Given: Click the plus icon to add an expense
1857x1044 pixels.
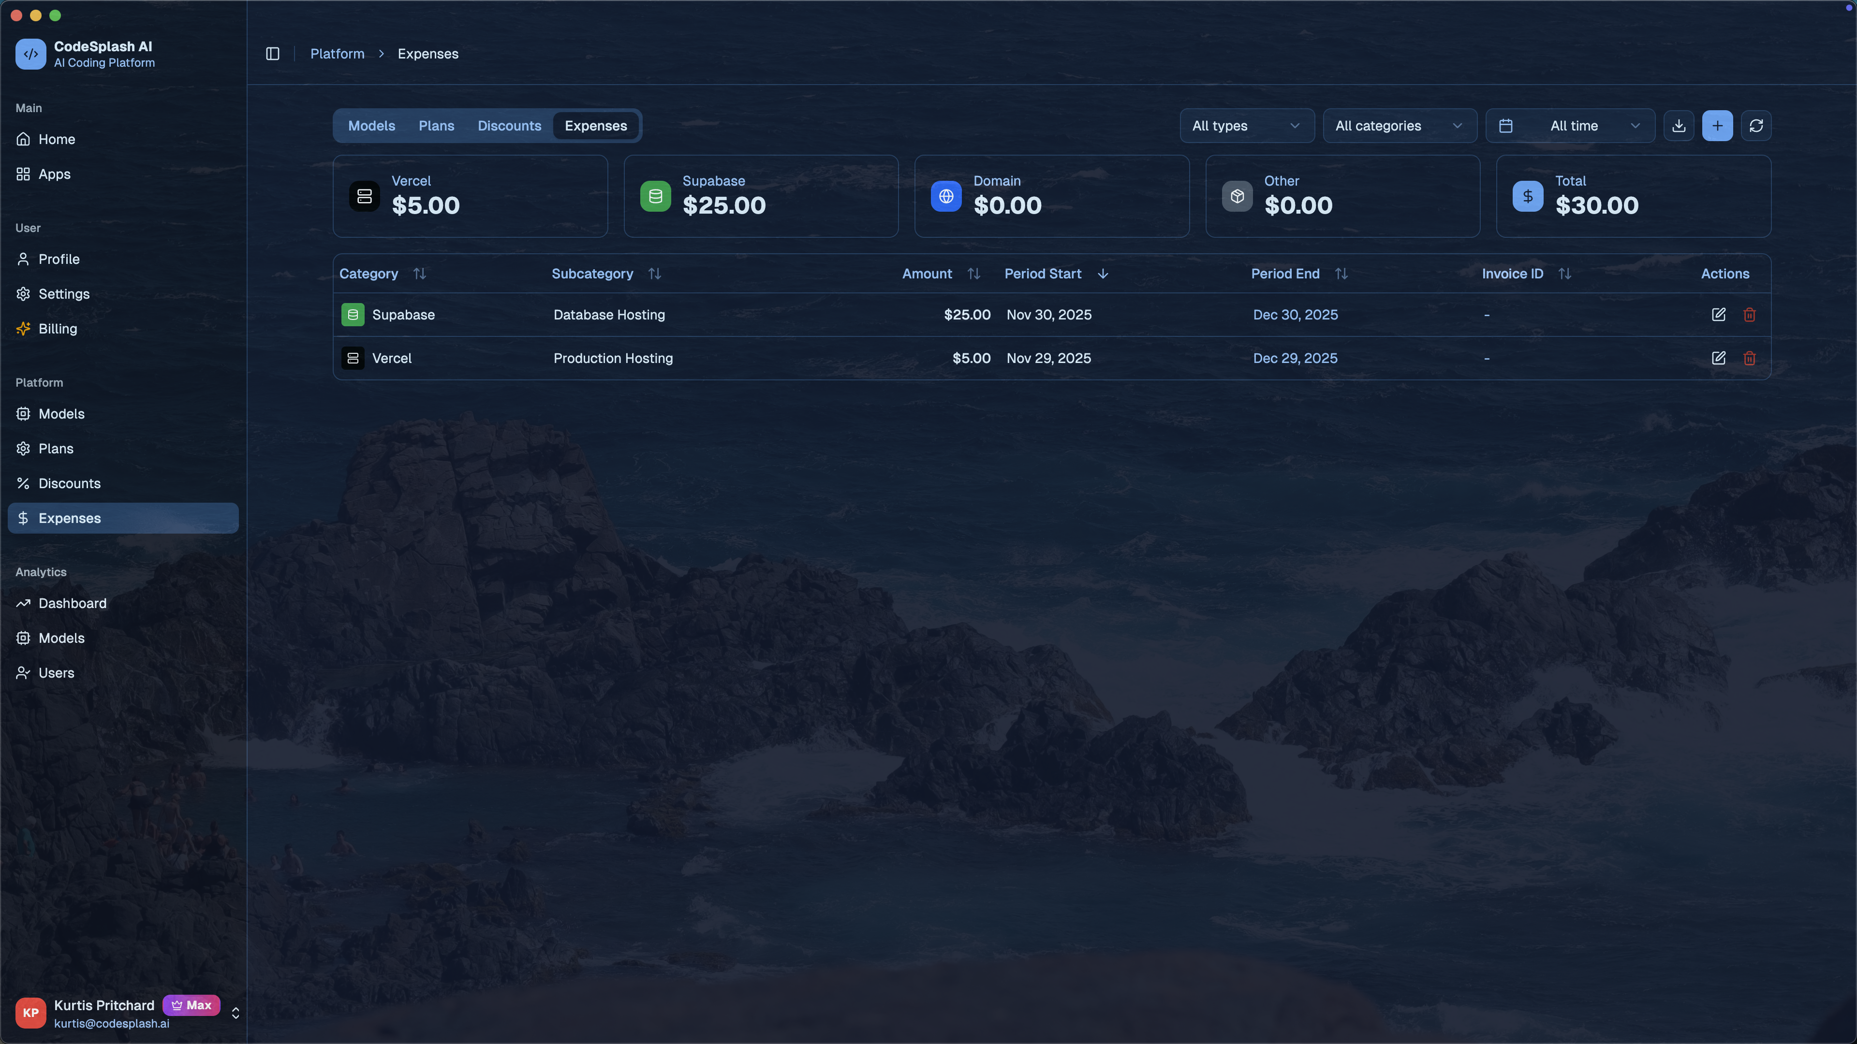Looking at the screenshot, I should (1718, 125).
